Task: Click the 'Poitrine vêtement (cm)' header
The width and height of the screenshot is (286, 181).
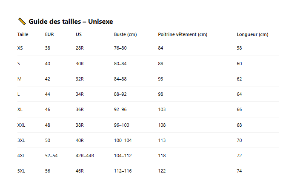Action: (x=183, y=34)
